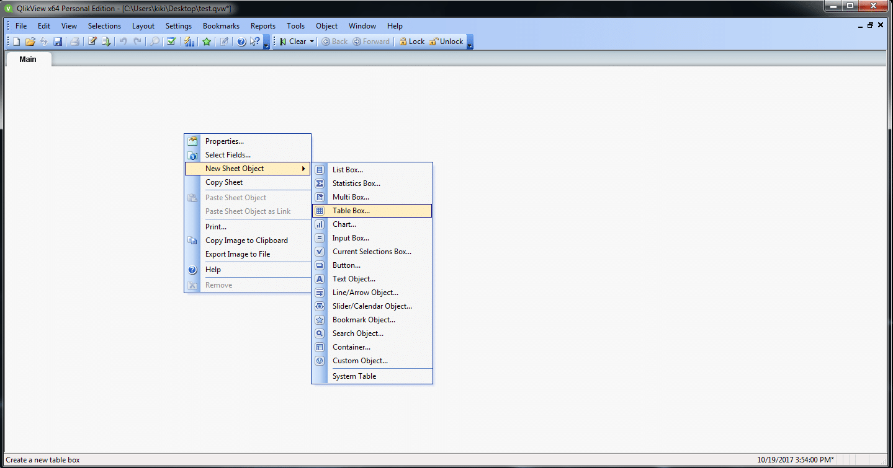The height and width of the screenshot is (468, 893).
Task: Open the File menu
Action: point(21,26)
